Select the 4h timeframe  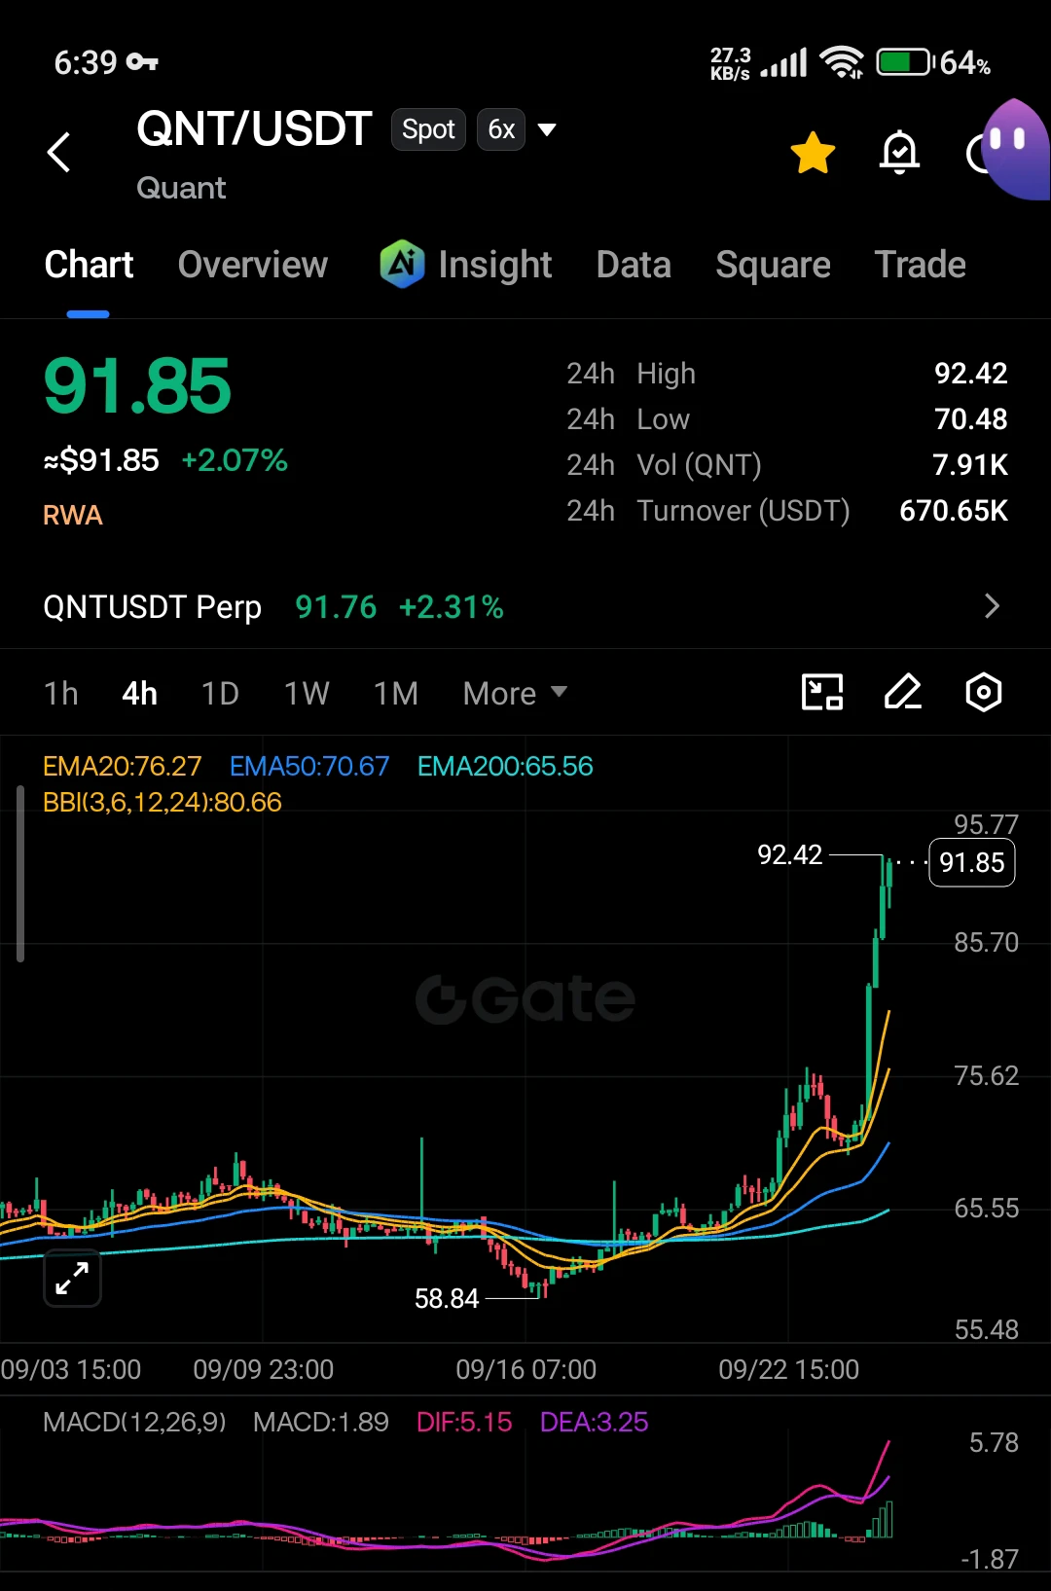pyautogui.click(x=139, y=693)
